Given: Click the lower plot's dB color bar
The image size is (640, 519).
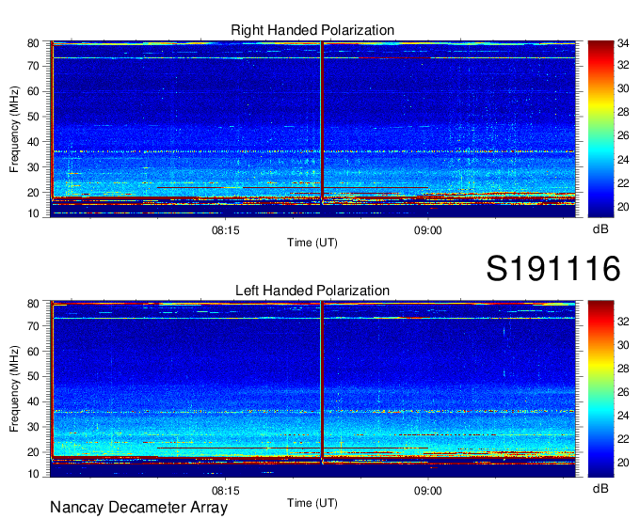Looking at the screenshot, I should [600, 389].
